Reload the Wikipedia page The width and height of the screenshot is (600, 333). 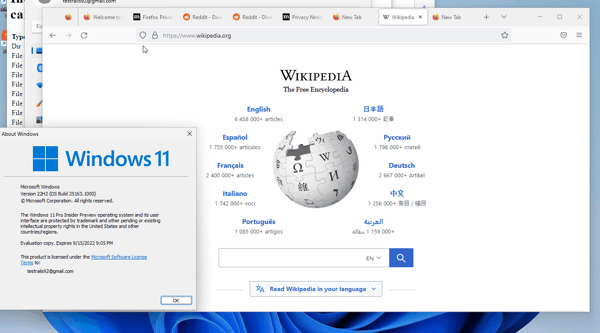coord(84,35)
